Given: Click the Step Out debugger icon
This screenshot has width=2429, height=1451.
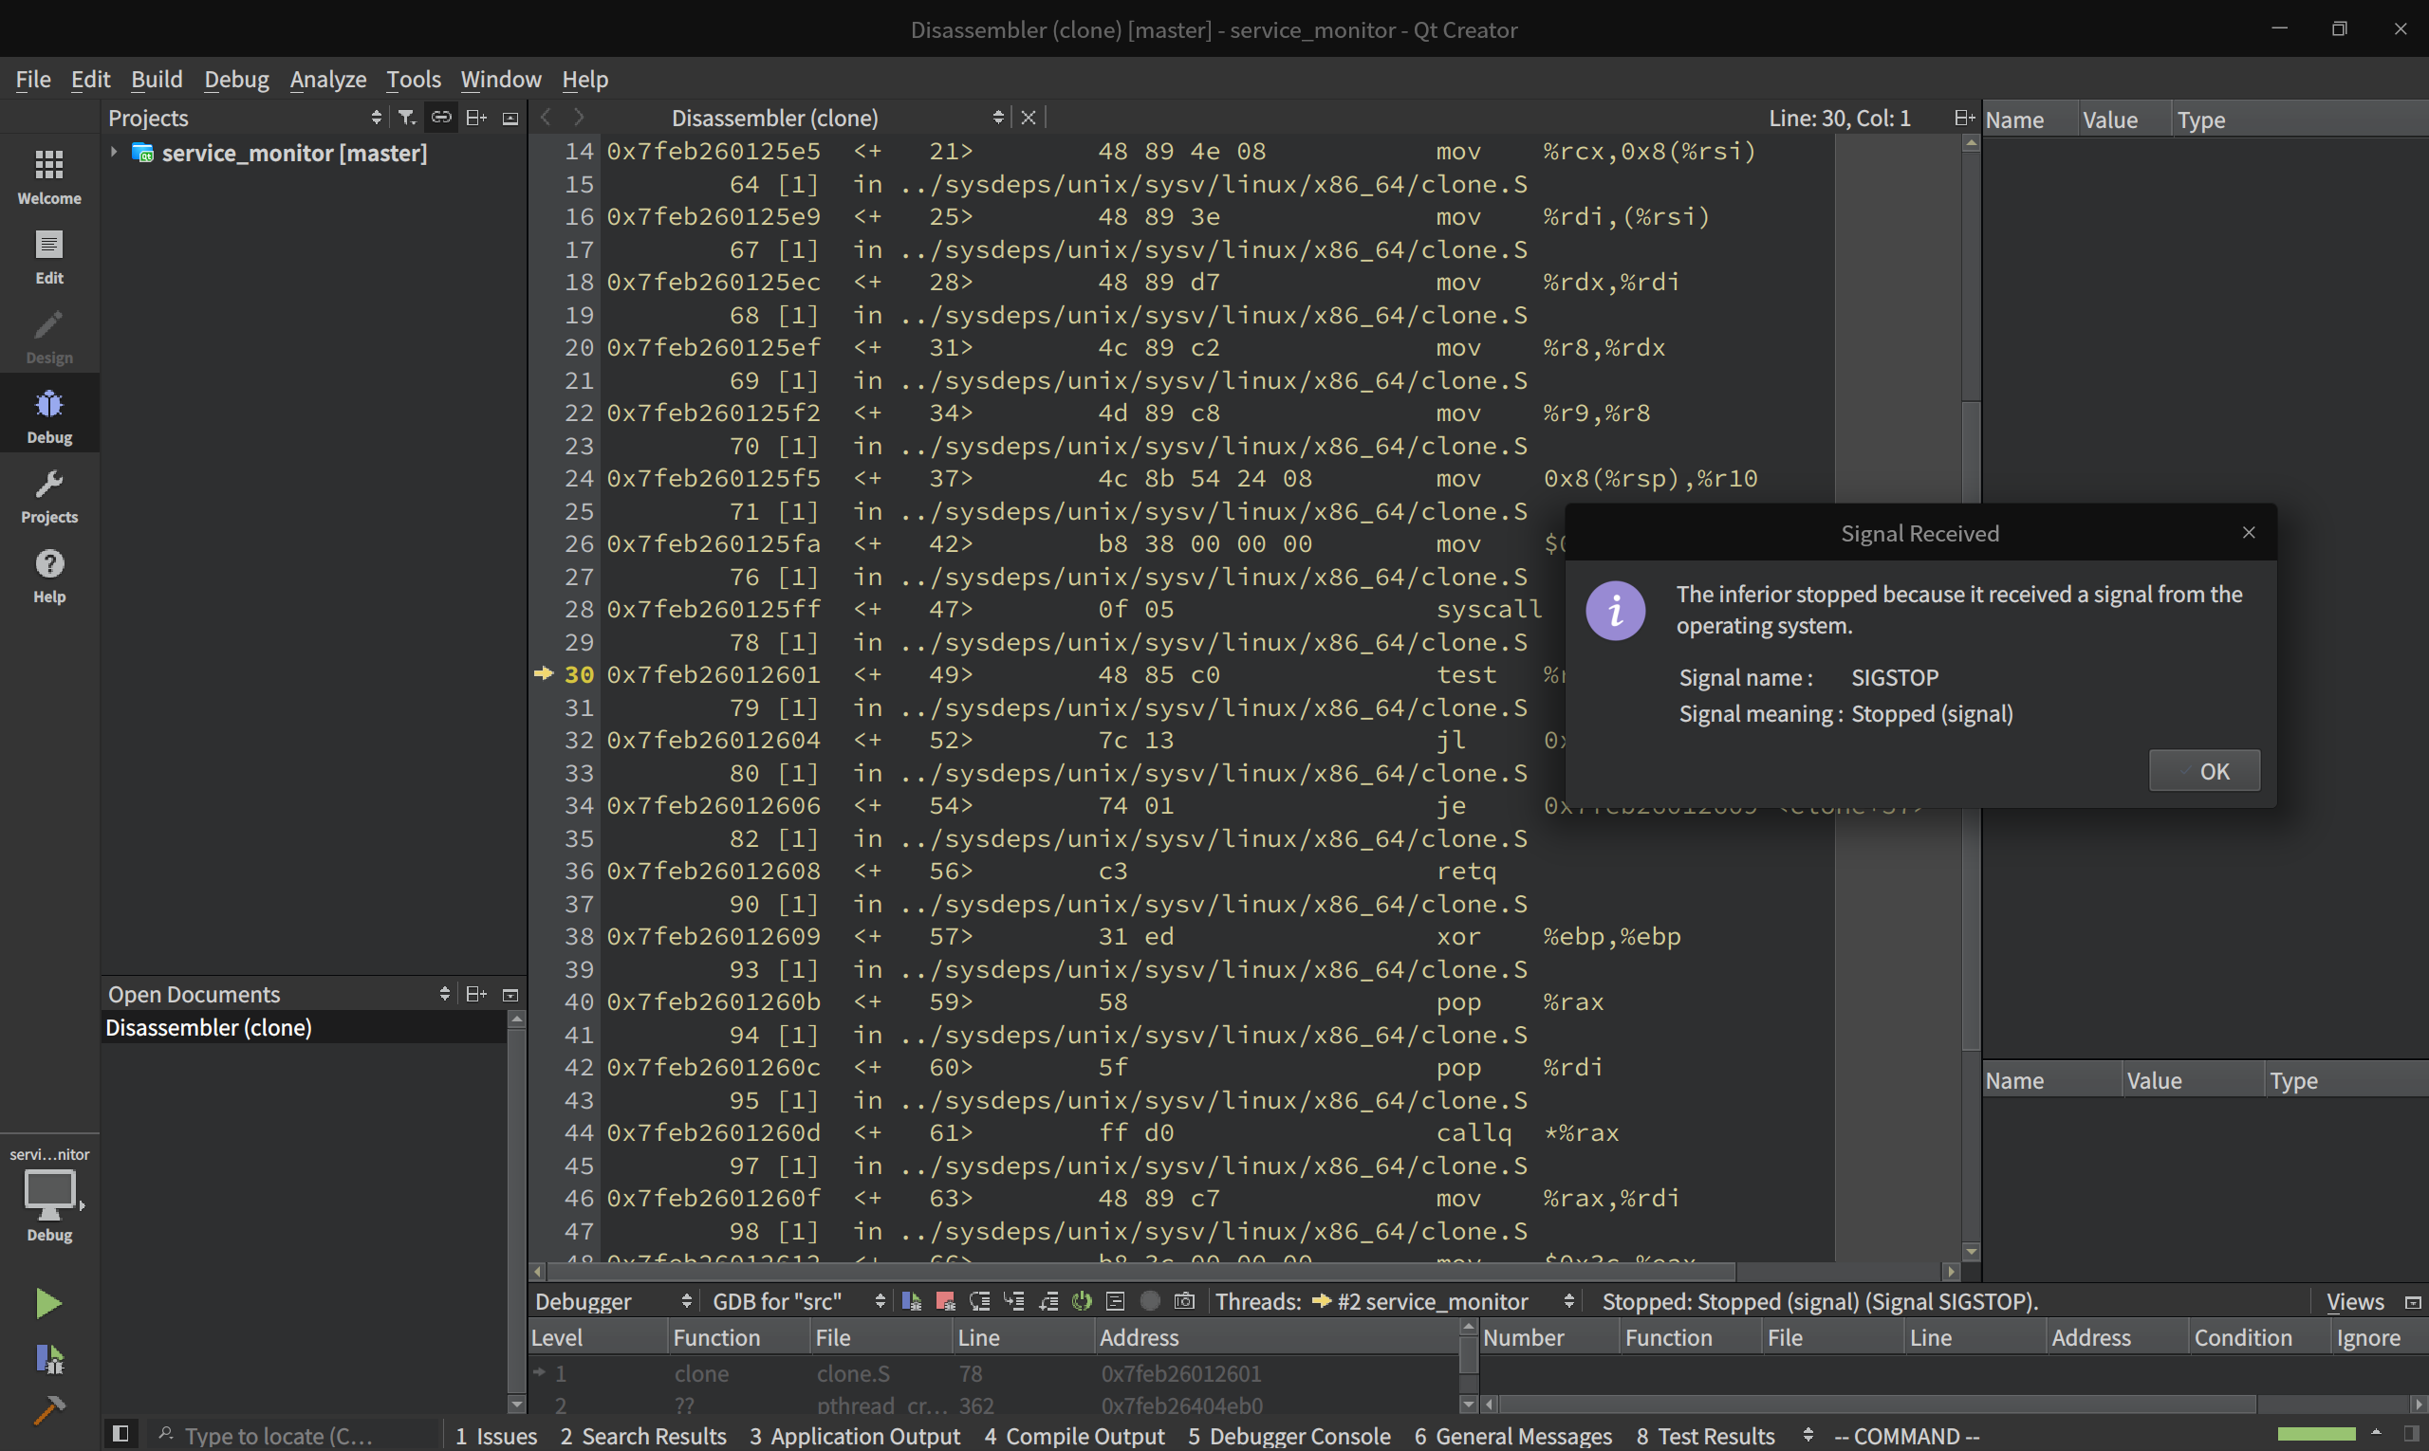Looking at the screenshot, I should pos(1048,1301).
